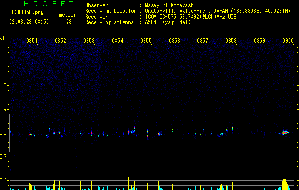Screen dimensions: 299x190
Task: Click the Ogata-vill. Akita-Pref. JAPAN coordinates text
Action: 218,11
